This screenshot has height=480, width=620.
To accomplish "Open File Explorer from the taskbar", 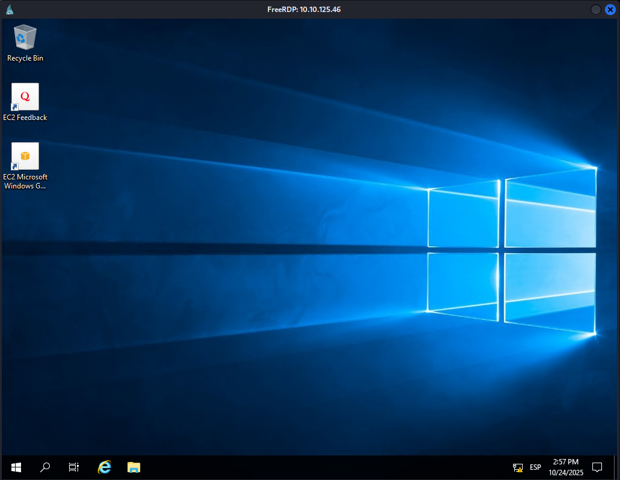I will [133, 467].
